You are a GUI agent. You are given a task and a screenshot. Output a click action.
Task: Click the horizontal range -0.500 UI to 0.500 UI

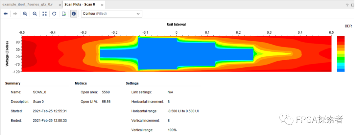click(183, 111)
